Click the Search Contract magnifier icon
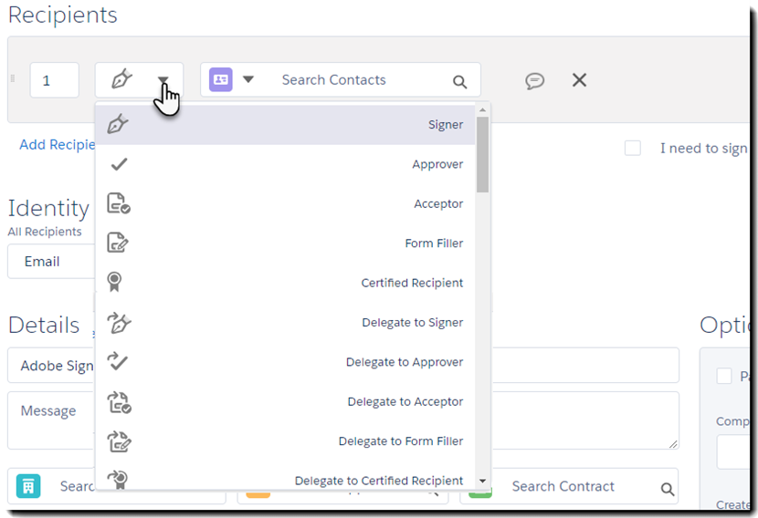This screenshot has height=518, width=758. tap(668, 488)
